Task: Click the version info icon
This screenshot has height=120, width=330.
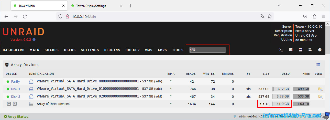Action: point(34,40)
